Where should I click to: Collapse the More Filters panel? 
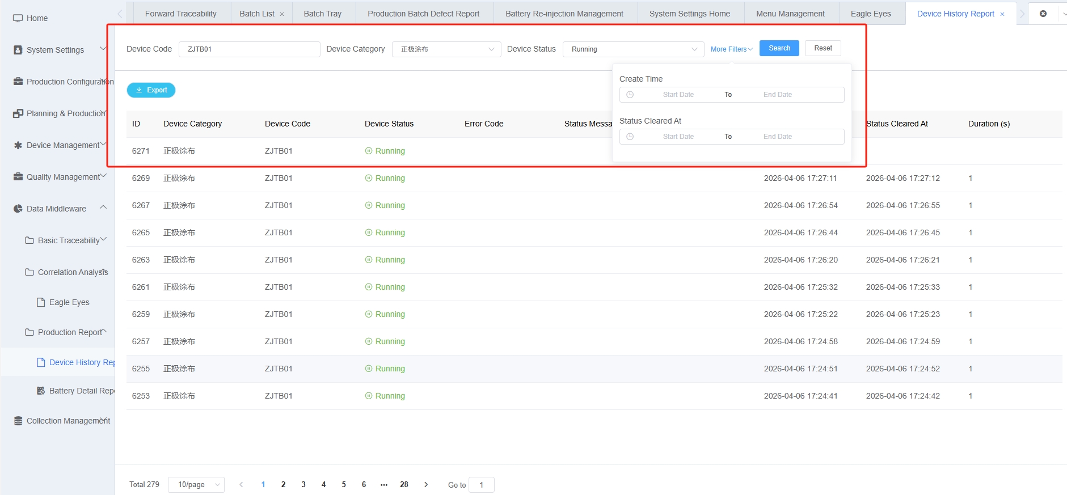(x=732, y=49)
